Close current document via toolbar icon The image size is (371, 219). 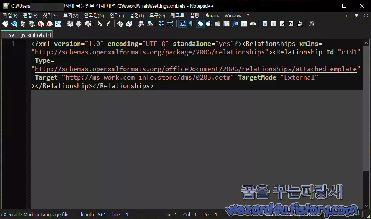tap(41, 24)
